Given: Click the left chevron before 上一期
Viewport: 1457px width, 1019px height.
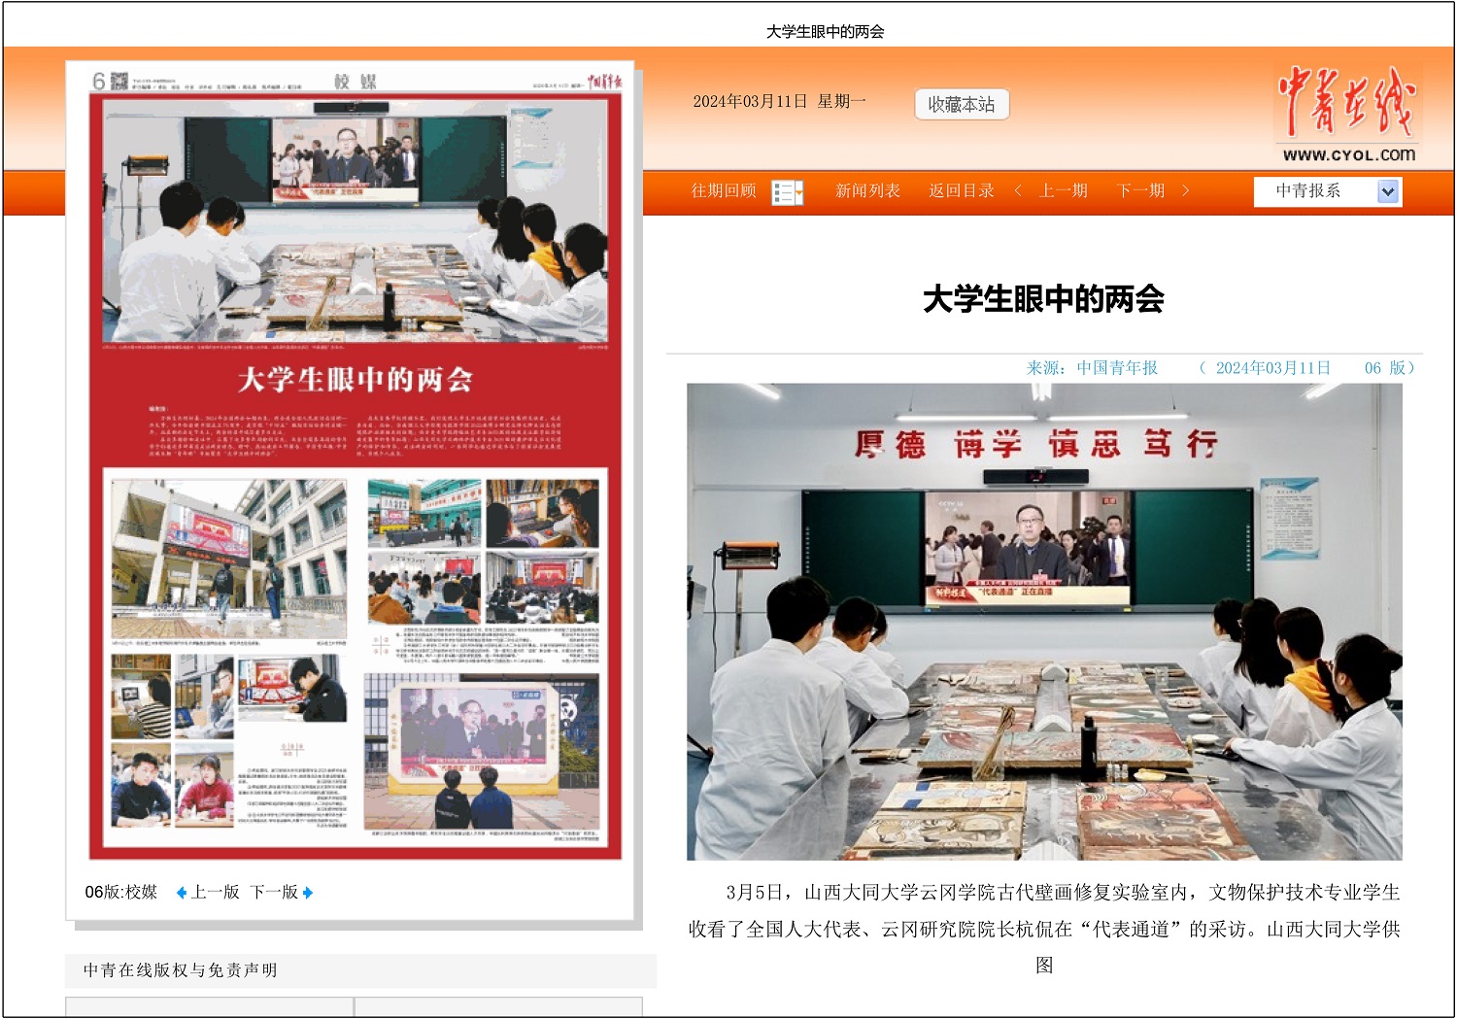Looking at the screenshot, I should tap(1018, 191).
